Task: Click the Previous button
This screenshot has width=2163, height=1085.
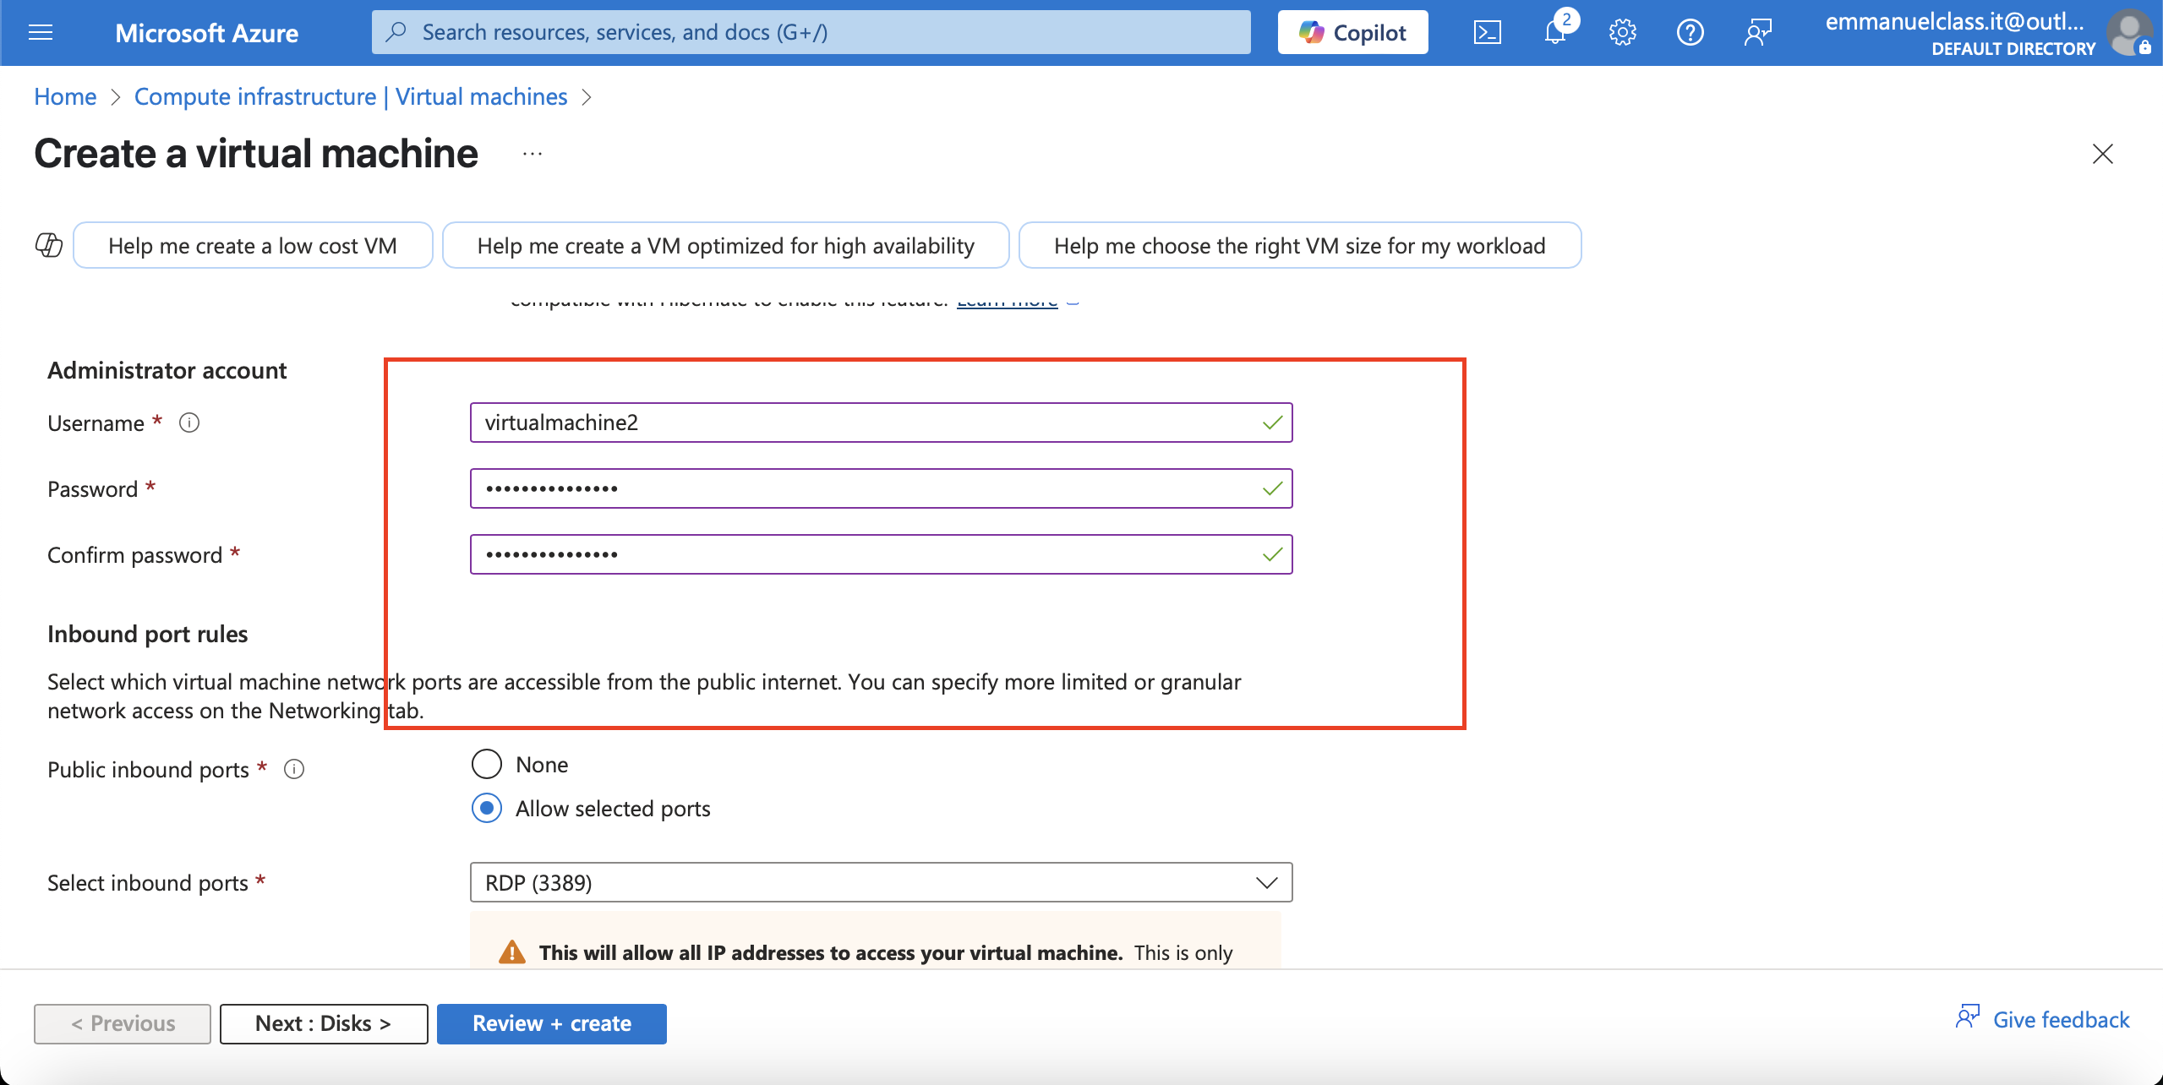Action: click(123, 1023)
